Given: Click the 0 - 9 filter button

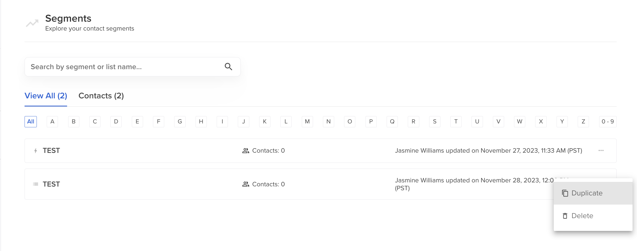Looking at the screenshot, I should click(x=608, y=122).
